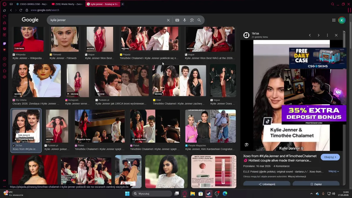352x198 pixels.
Task: Show hidden system tray icons
Action: [x=311, y=194]
